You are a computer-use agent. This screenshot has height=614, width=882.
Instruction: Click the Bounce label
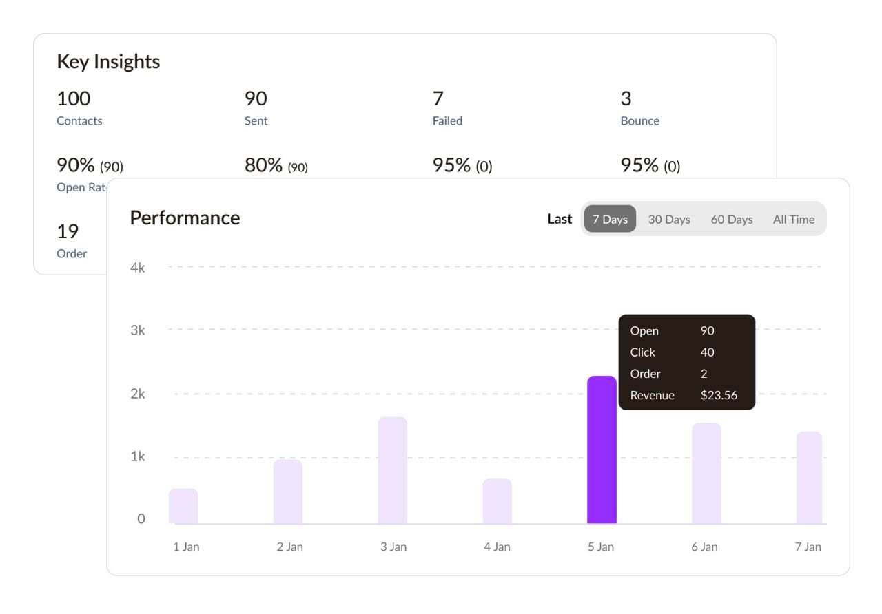639,120
